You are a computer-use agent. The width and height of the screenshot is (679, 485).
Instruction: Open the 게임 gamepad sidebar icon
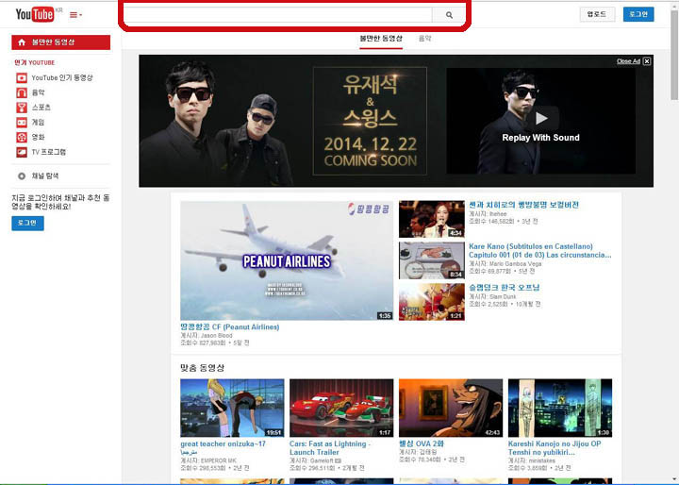pyautogui.click(x=22, y=123)
